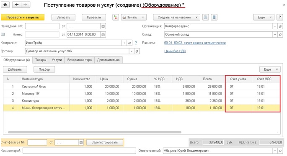Click the % НДС column header
Image resolution: width=287 pixels, height=156 pixels.
161,79
